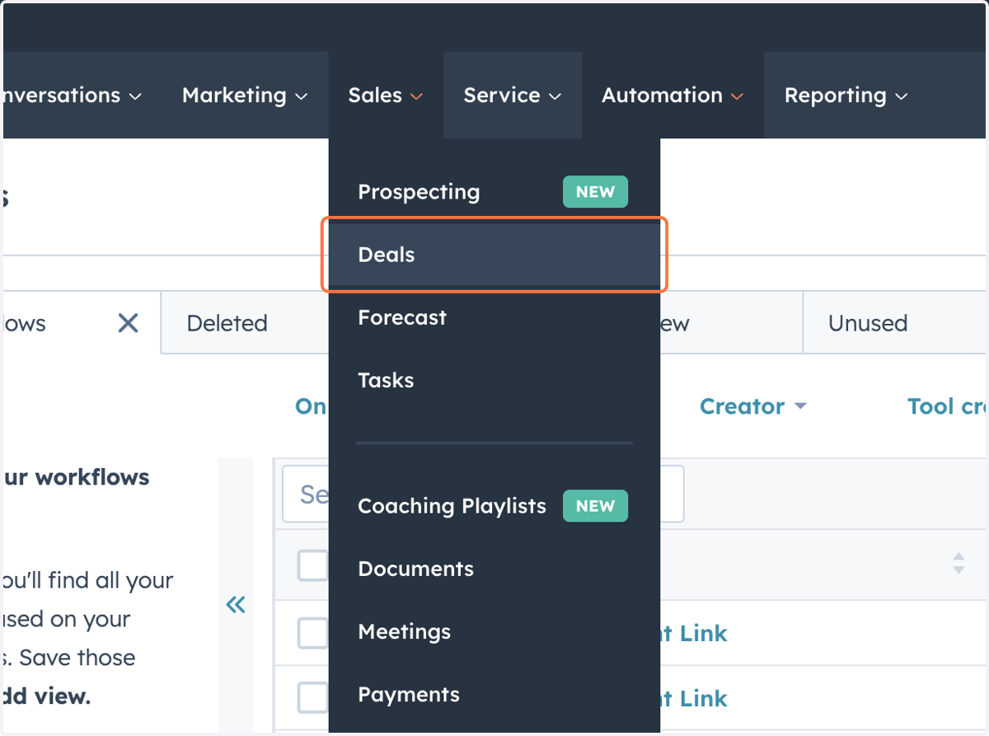Open the On filter dropdown
This screenshot has width=989, height=736.
(x=312, y=406)
